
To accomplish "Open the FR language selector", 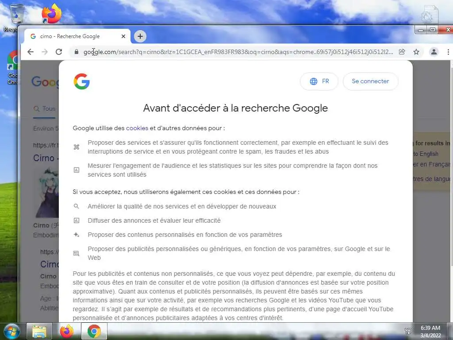I will [x=319, y=81].
